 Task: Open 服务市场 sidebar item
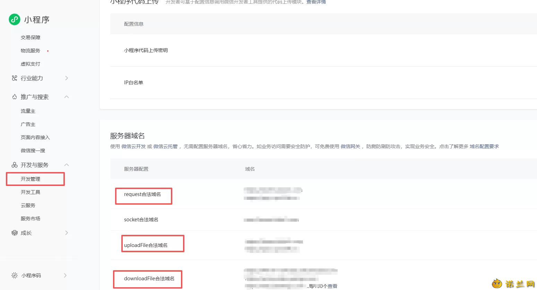(x=31, y=219)
